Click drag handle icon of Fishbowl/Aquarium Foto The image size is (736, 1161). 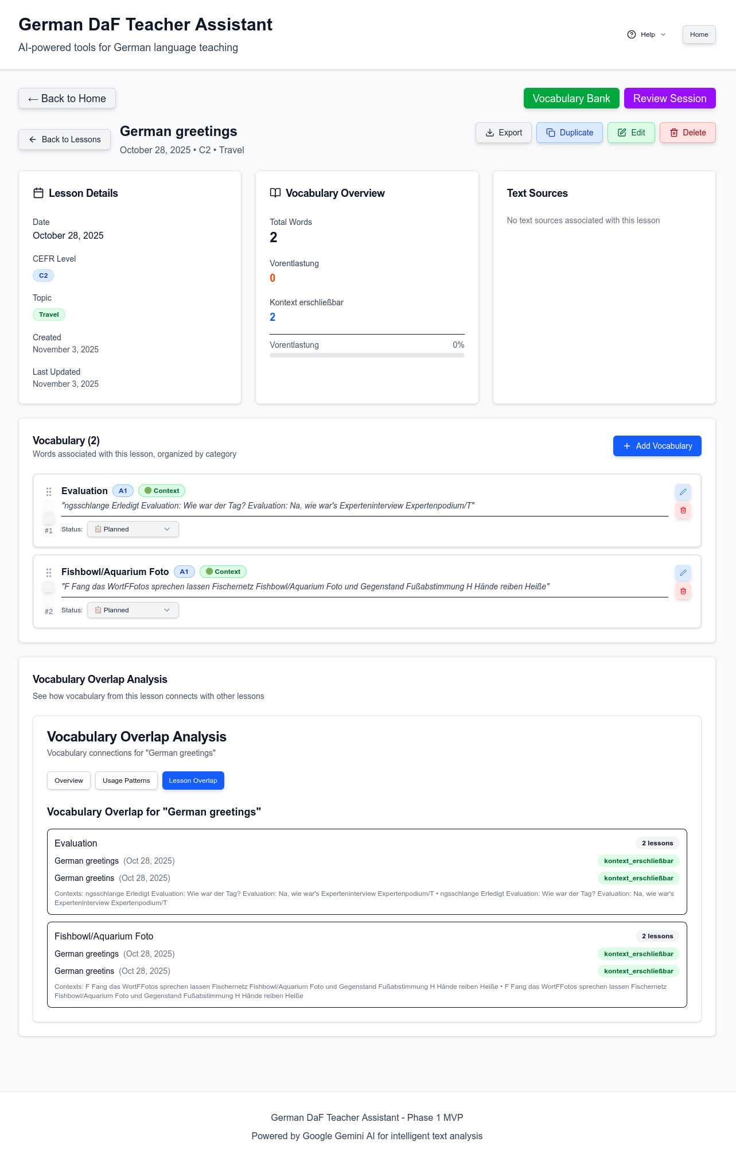click(49, 572)
